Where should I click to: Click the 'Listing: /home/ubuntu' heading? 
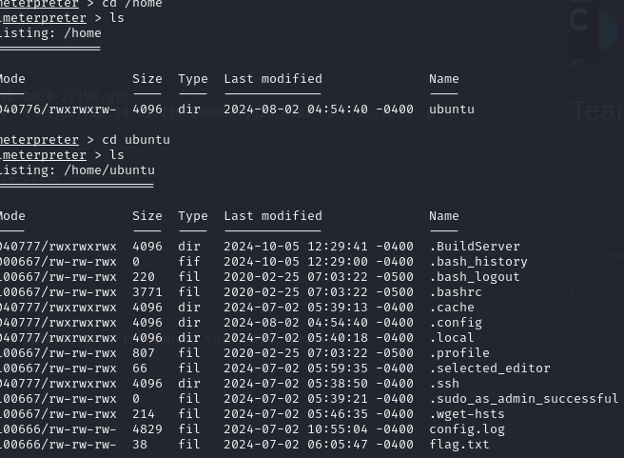coord(77,170)
